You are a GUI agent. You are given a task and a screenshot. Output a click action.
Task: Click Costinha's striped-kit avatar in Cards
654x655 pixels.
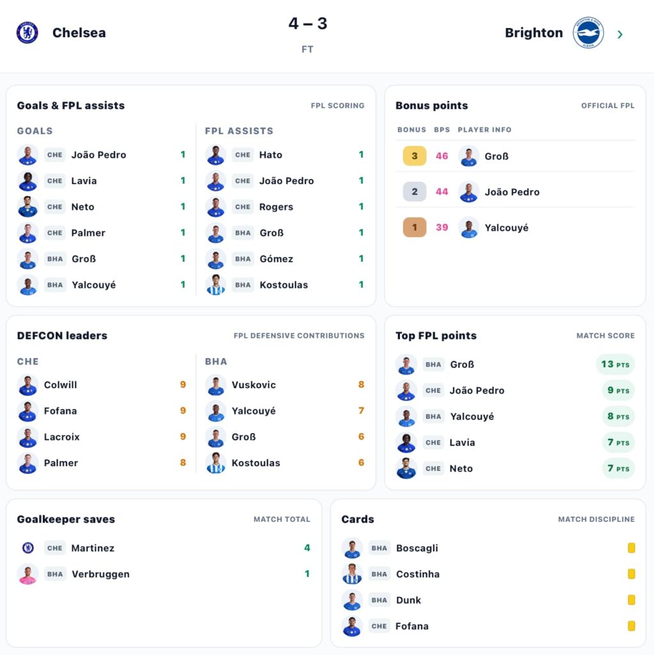pyautogui.click(x=352, y=574)
